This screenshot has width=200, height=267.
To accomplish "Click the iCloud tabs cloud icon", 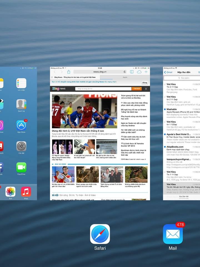I will [x=139, y=72].
